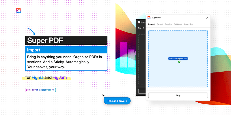Click the docs-and-specs.pdf file chip

click(178, 59)
